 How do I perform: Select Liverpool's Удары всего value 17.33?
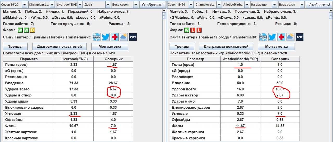[74, 89]
